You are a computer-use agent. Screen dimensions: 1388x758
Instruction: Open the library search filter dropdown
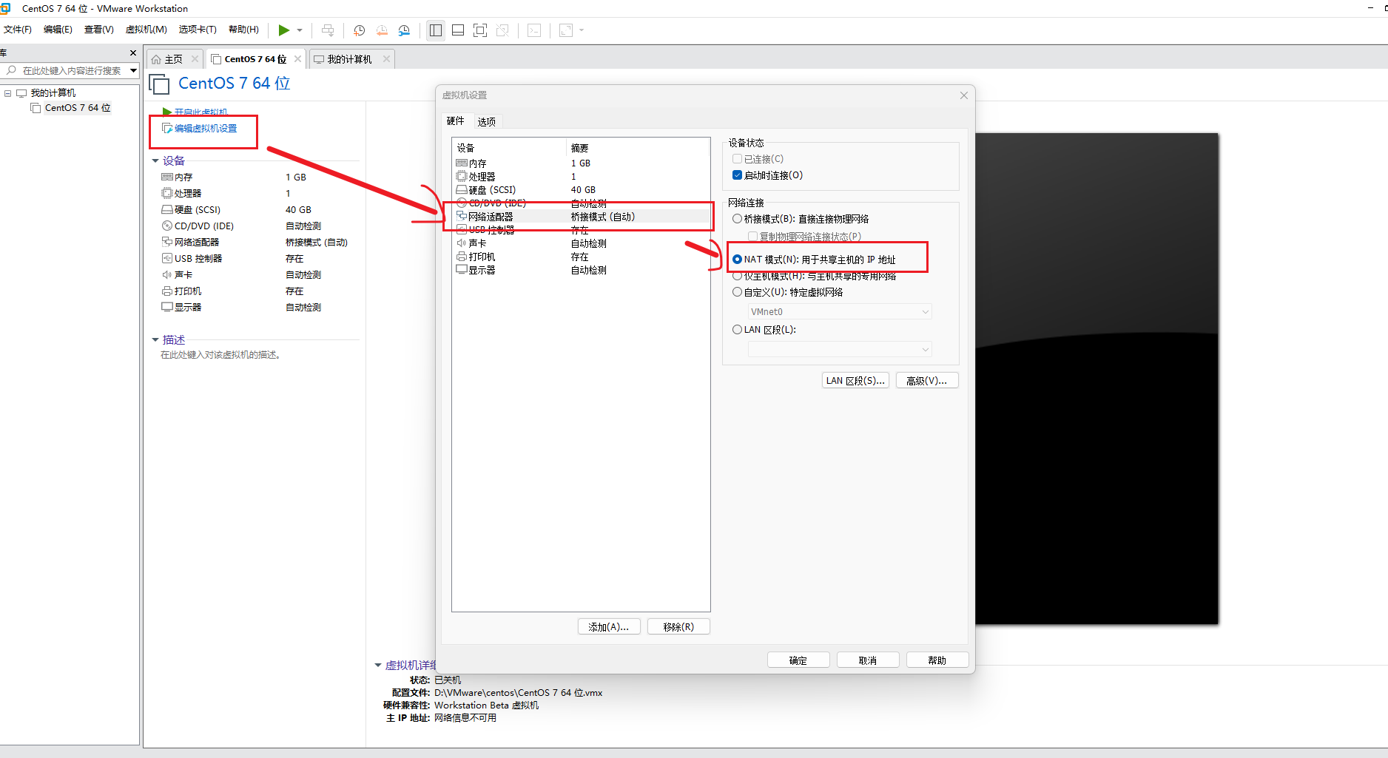tap(133, 71)
